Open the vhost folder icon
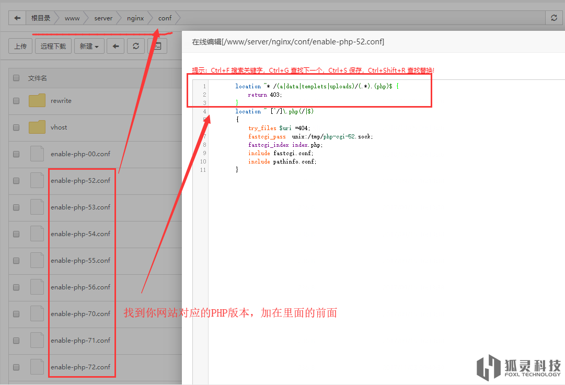Screen dimensions: 565x385 point(37,127)
